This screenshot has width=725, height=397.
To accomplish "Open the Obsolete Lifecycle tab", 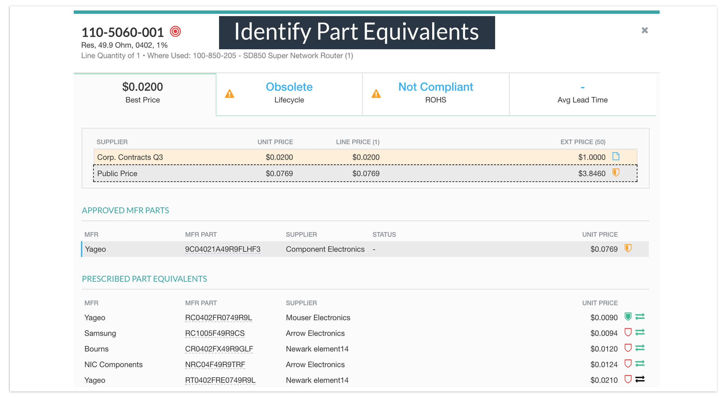I will 289,94.
